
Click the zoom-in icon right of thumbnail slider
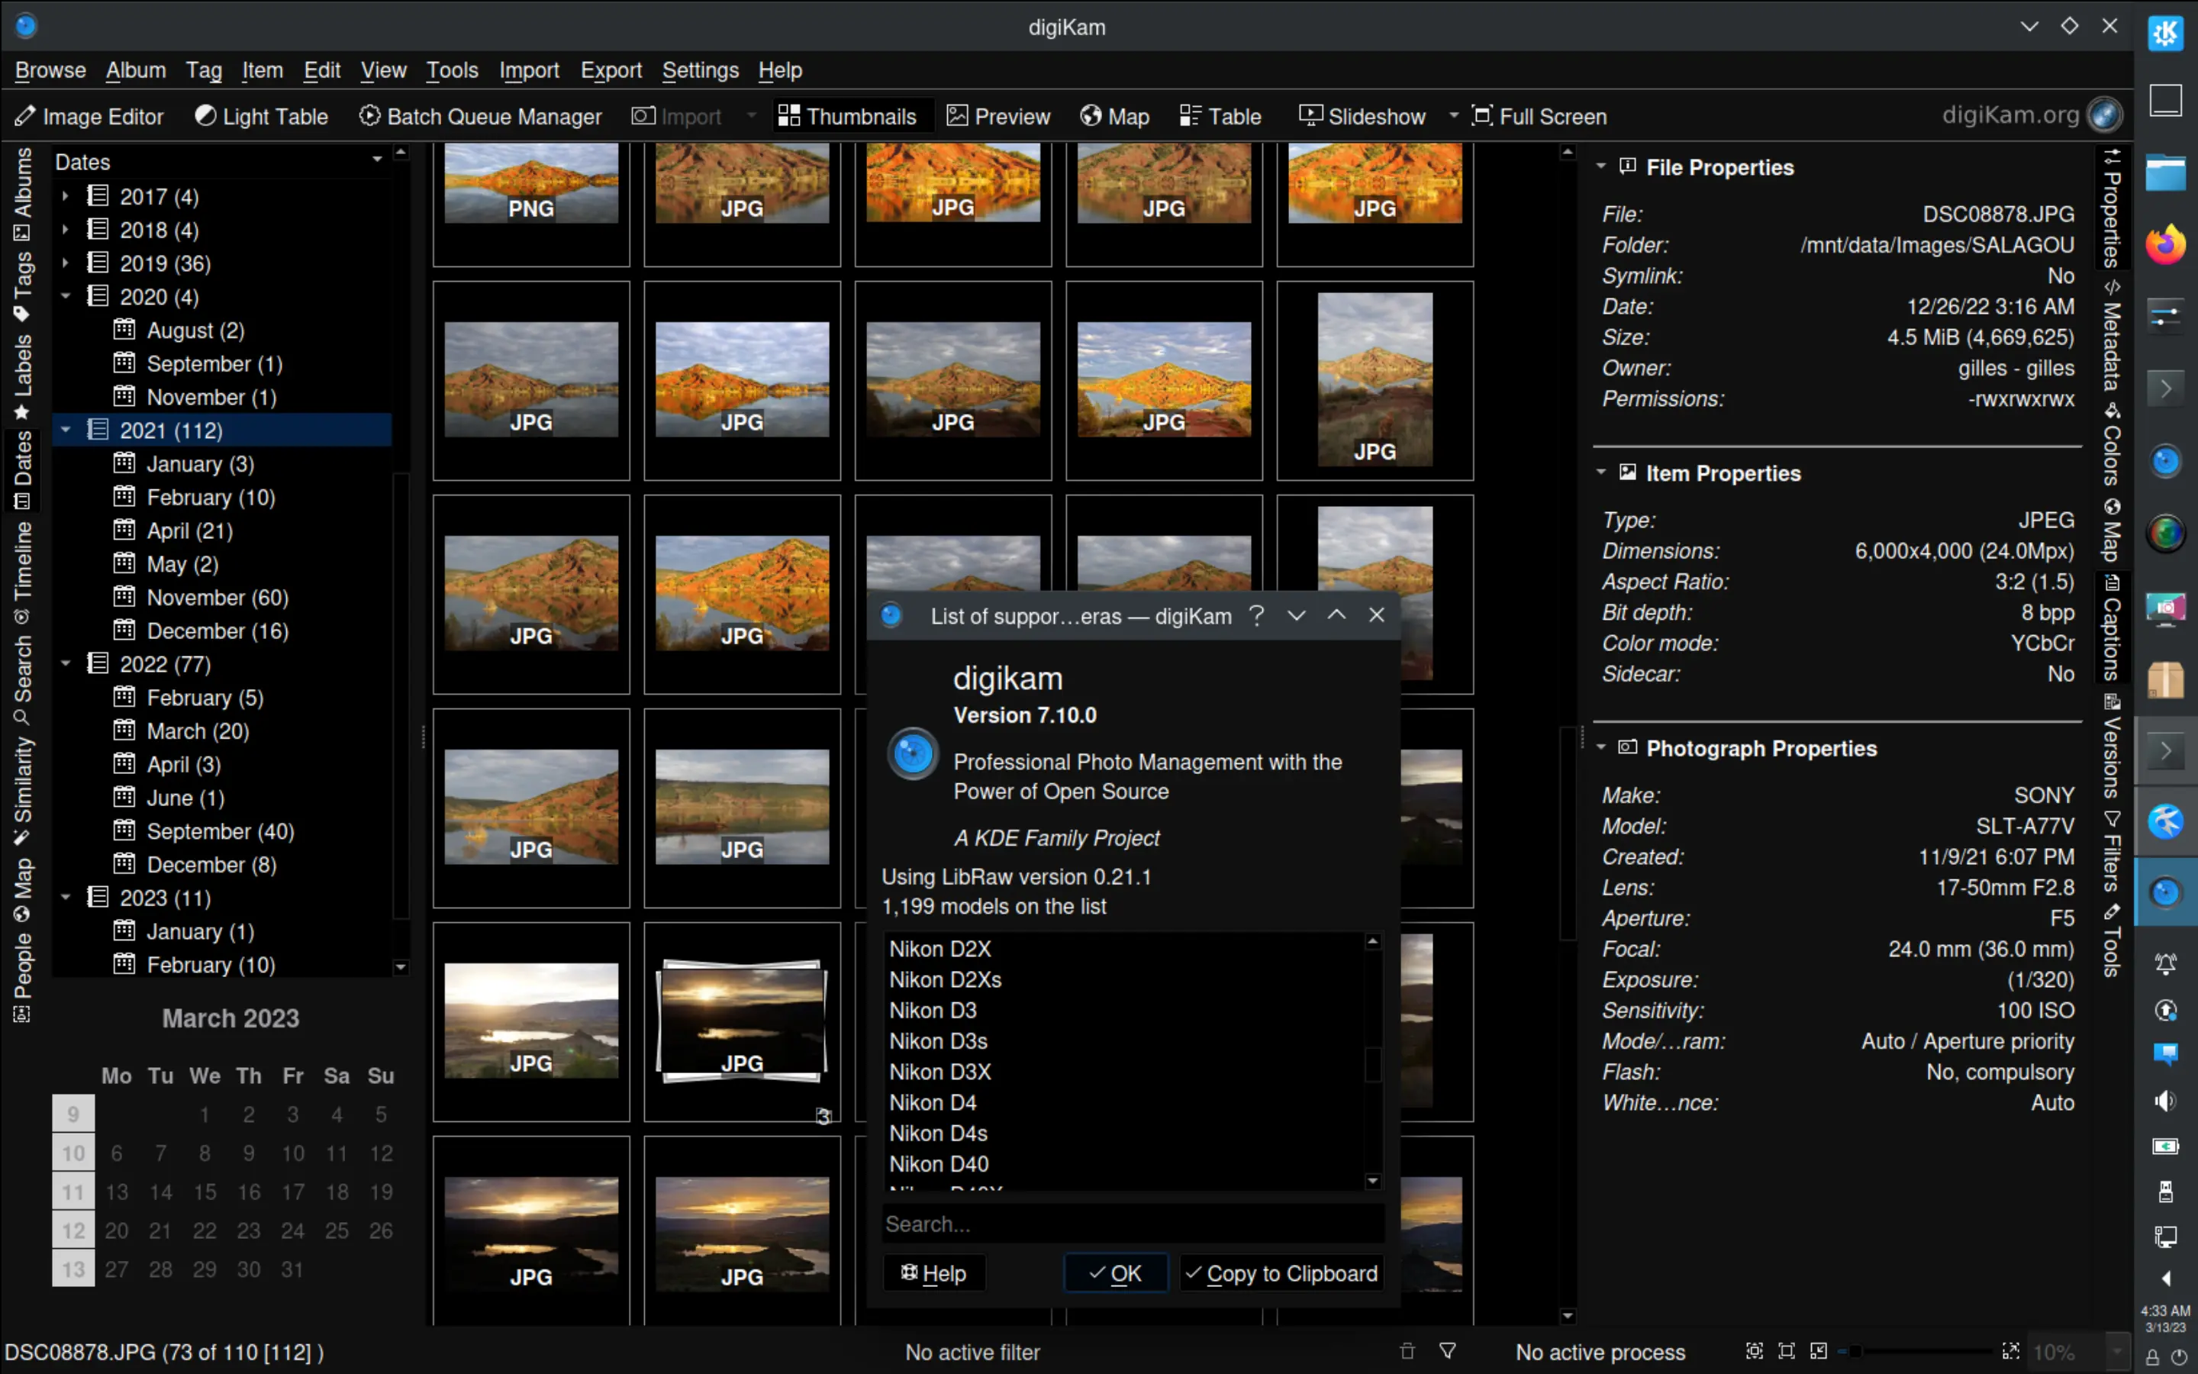(x=2010, y=1351)
